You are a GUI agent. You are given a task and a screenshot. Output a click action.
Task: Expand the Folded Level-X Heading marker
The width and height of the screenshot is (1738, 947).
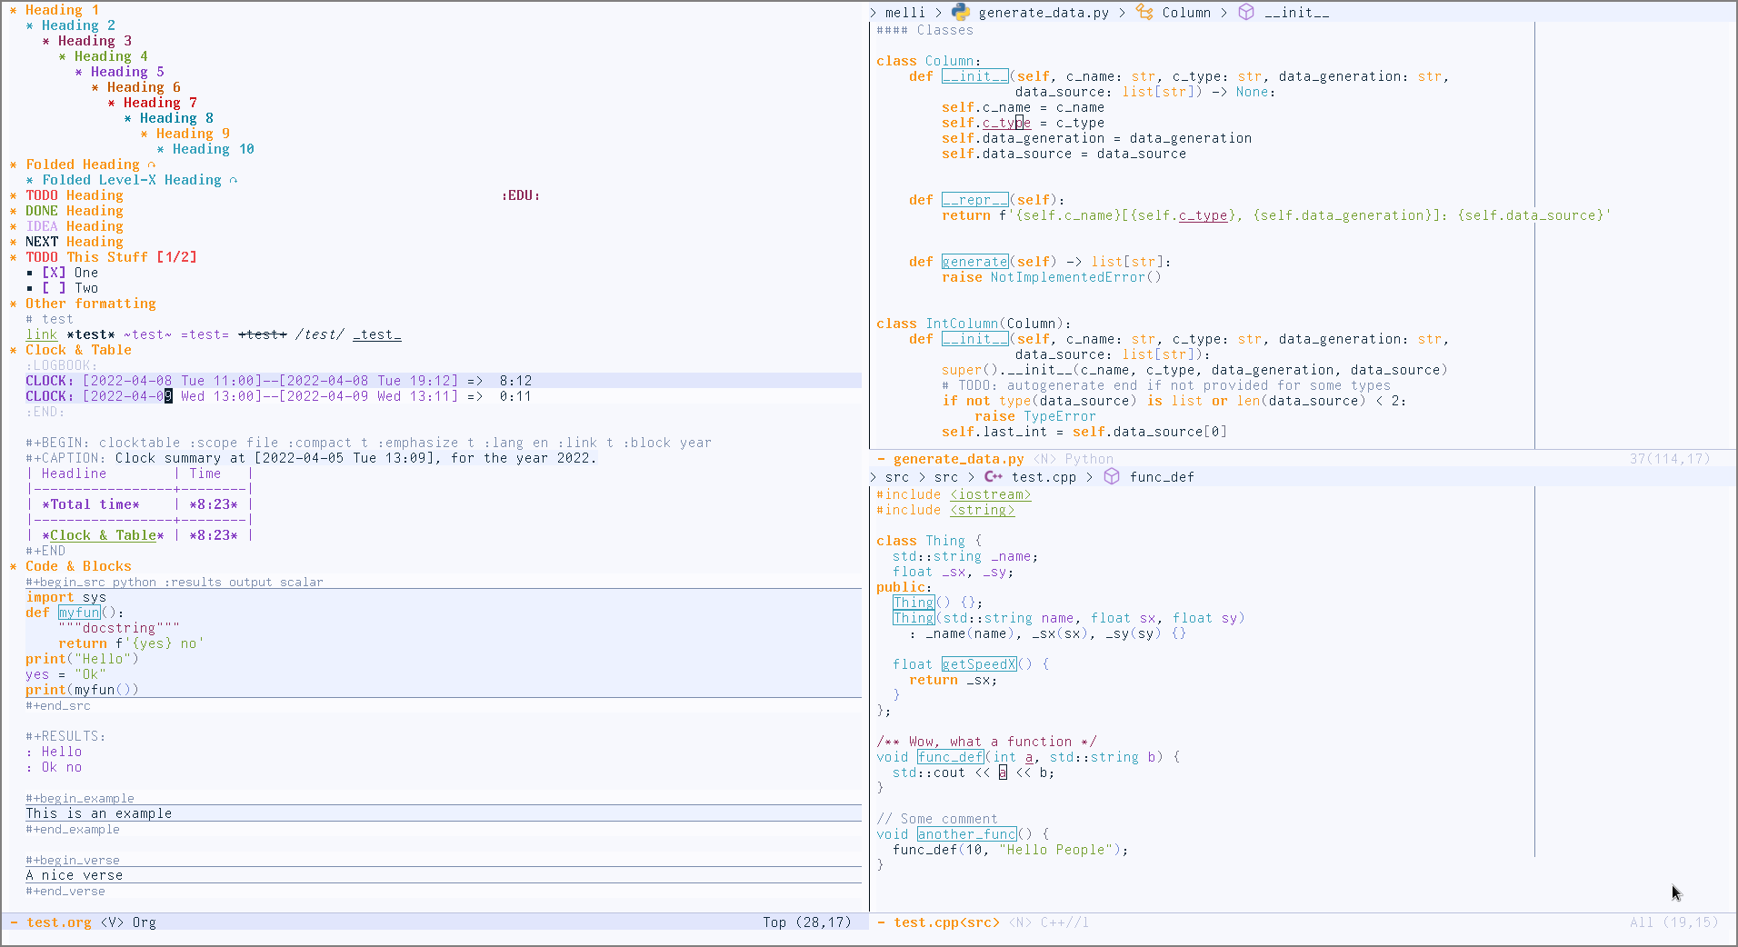233,180
